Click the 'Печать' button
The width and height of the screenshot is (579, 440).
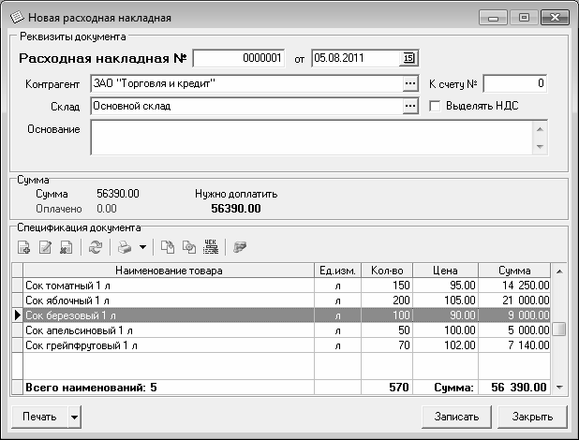click(41, 417)
